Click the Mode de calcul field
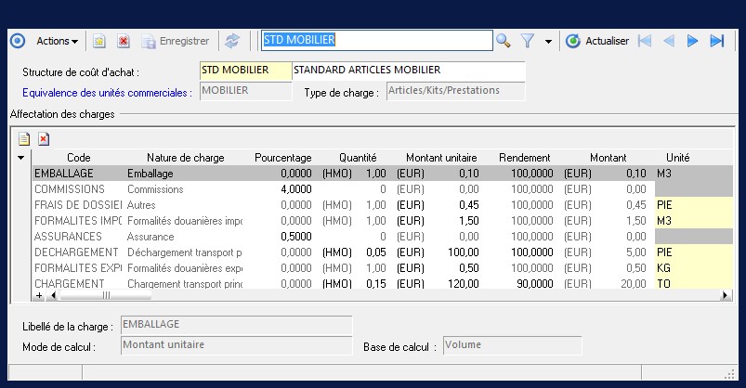 237,345
